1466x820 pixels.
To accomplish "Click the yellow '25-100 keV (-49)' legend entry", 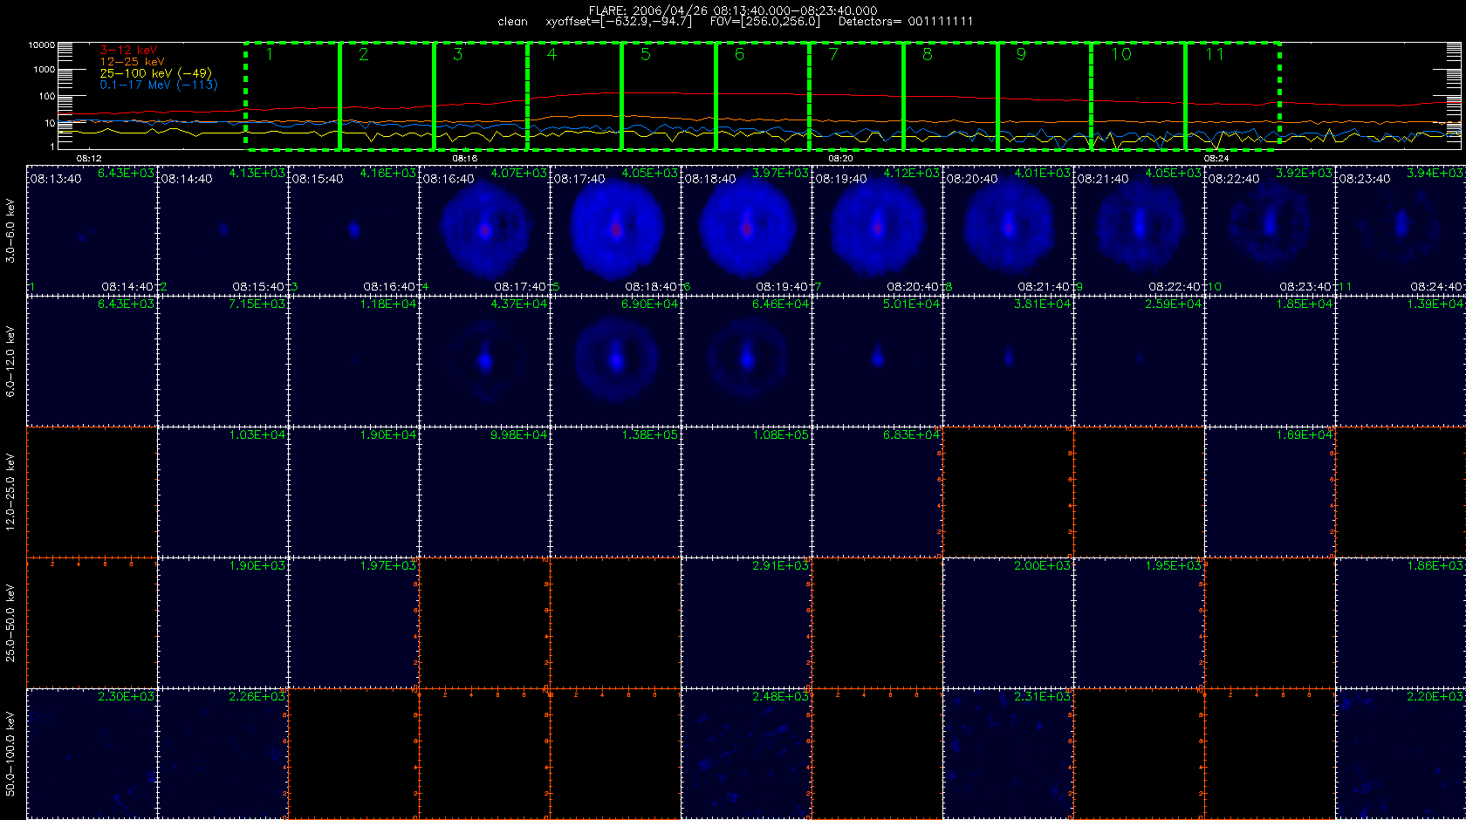I will 155,73.
